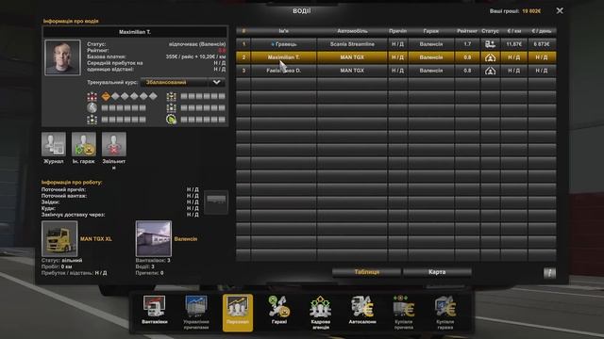Image resolution: width=604 pixels, height=339 pixels.
Task: Sort by the Причіп column header
Action: (397, 31)
